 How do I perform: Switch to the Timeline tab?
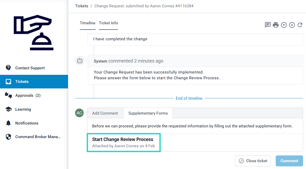tap(88, 23)
